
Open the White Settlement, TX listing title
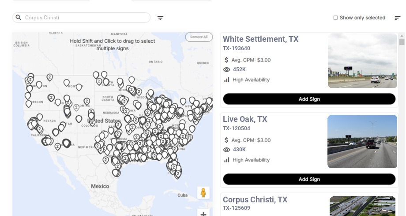click(260, 39)
